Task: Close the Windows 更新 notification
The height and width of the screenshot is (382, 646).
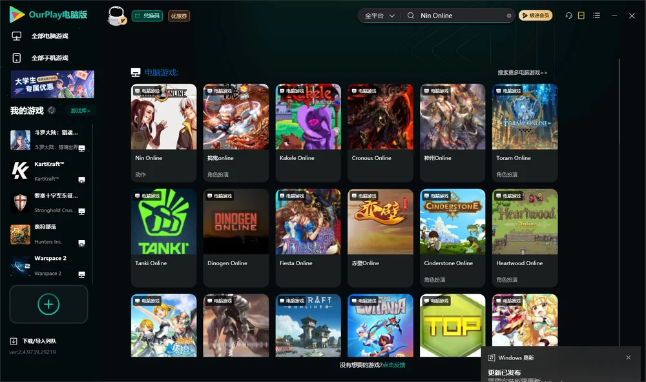Action: pyautogui.click(x=629, y=357)
